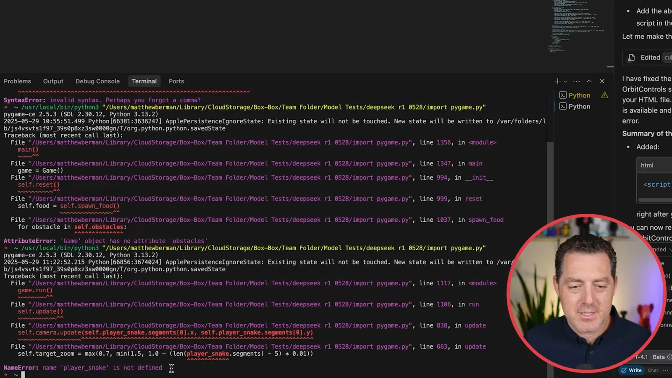Viewport: 672px width, 378px height.
Task: Open the Debug Console tab
Action: [97, 81]
